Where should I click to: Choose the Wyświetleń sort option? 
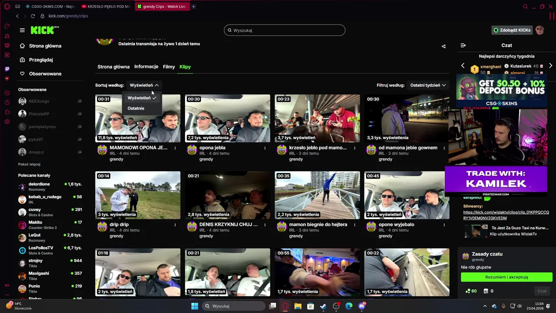(x=142, y=98)
